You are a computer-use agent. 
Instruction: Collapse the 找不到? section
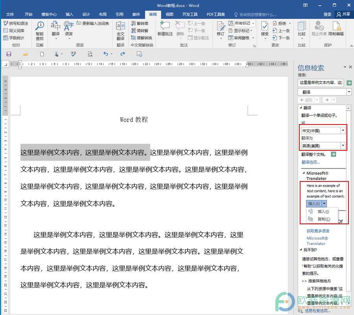click(301, 250)
